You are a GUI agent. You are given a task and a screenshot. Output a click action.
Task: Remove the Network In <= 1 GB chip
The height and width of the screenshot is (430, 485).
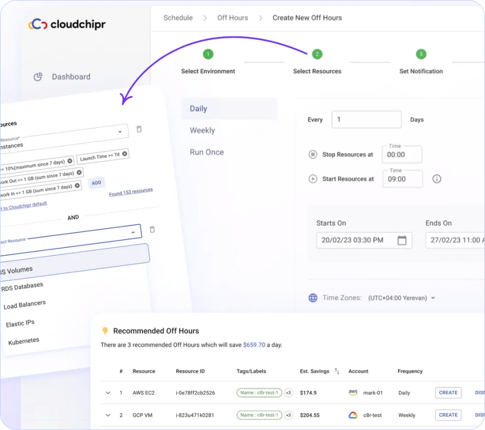coord(77,185)
